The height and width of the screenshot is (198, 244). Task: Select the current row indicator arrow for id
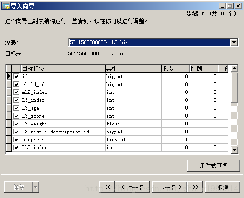8,76
